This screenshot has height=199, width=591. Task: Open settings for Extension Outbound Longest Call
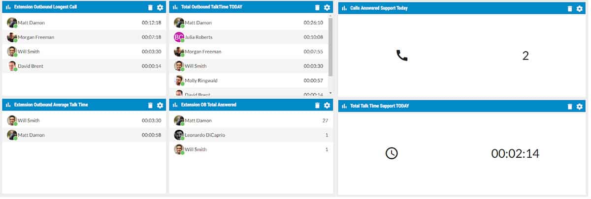(x=160, y=7)
